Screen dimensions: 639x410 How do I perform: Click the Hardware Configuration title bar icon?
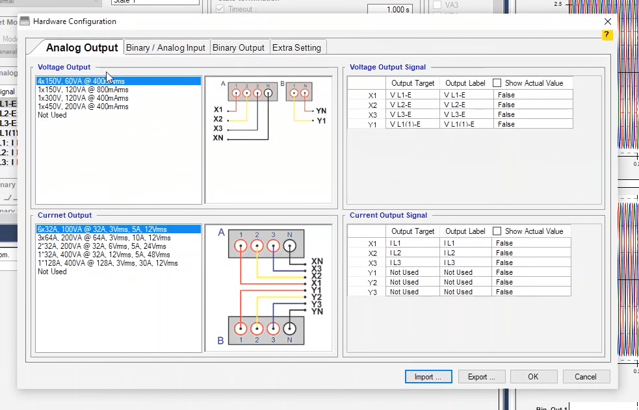pos(25,21)
